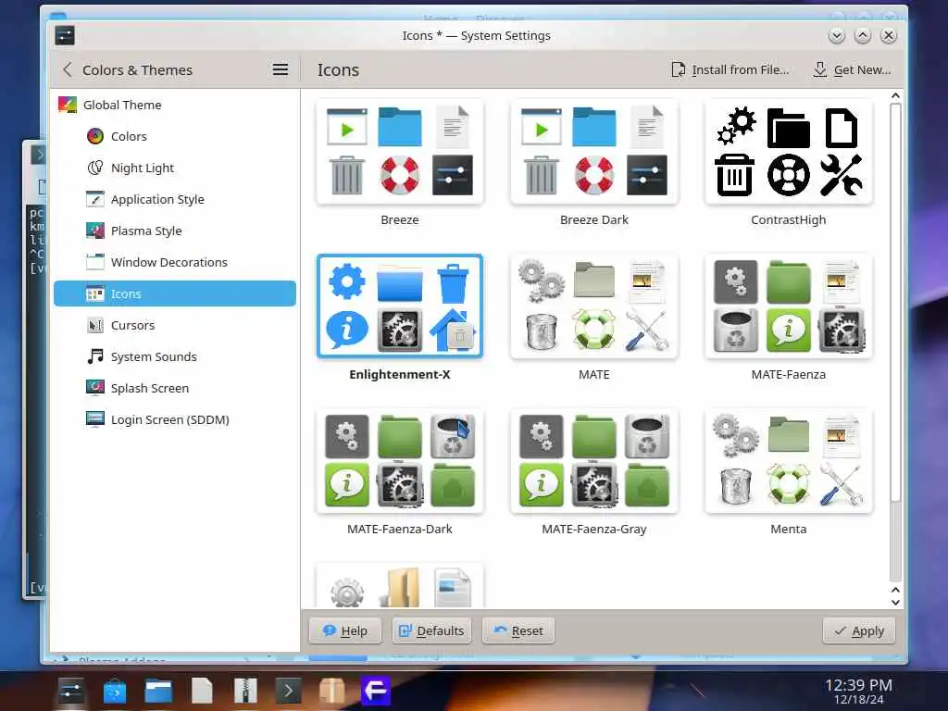Pick the MATE-Faenza-Dark icon theme
The image size is (948, 711).
coord(400,461)
